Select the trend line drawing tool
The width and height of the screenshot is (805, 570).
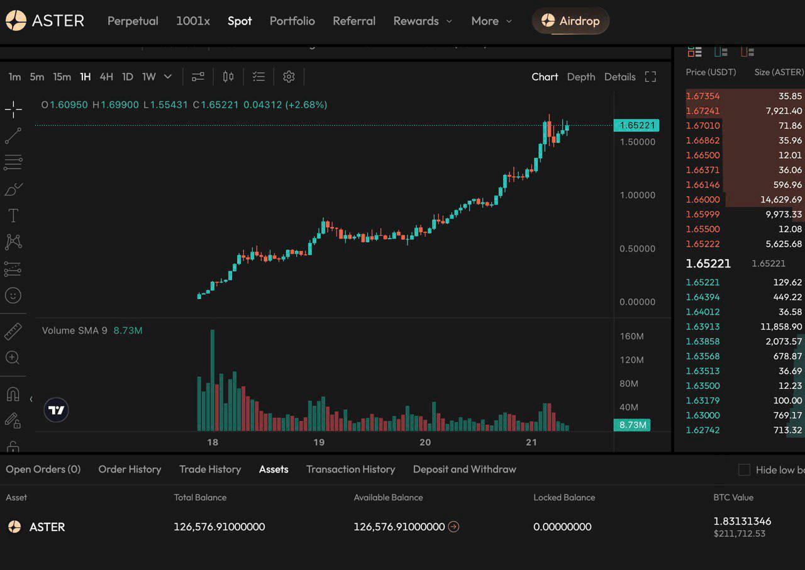(x=13, y=135)
